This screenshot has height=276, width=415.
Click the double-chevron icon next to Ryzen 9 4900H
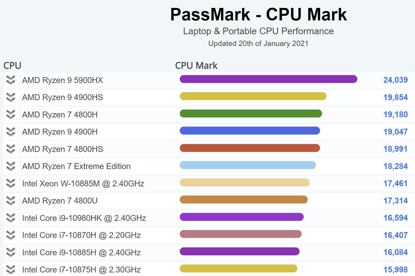coord(10,132)
